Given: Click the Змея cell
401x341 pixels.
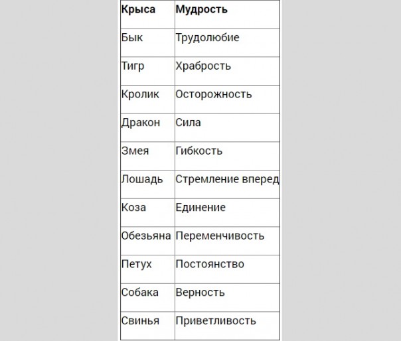Looking at the screenshot, I should [135, 151].
